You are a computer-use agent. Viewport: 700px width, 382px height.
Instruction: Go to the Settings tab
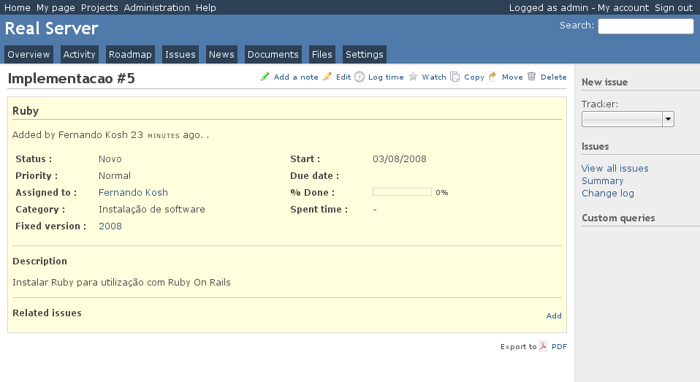364,55
